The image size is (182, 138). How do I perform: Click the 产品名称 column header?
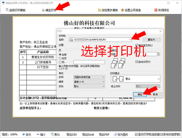click(x=43, y=52)
